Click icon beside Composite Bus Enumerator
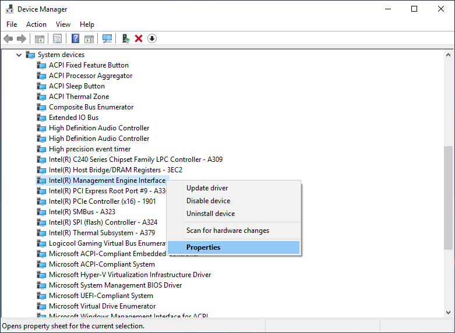This screenshot has height=333, width=455. [x=41, y=107]
